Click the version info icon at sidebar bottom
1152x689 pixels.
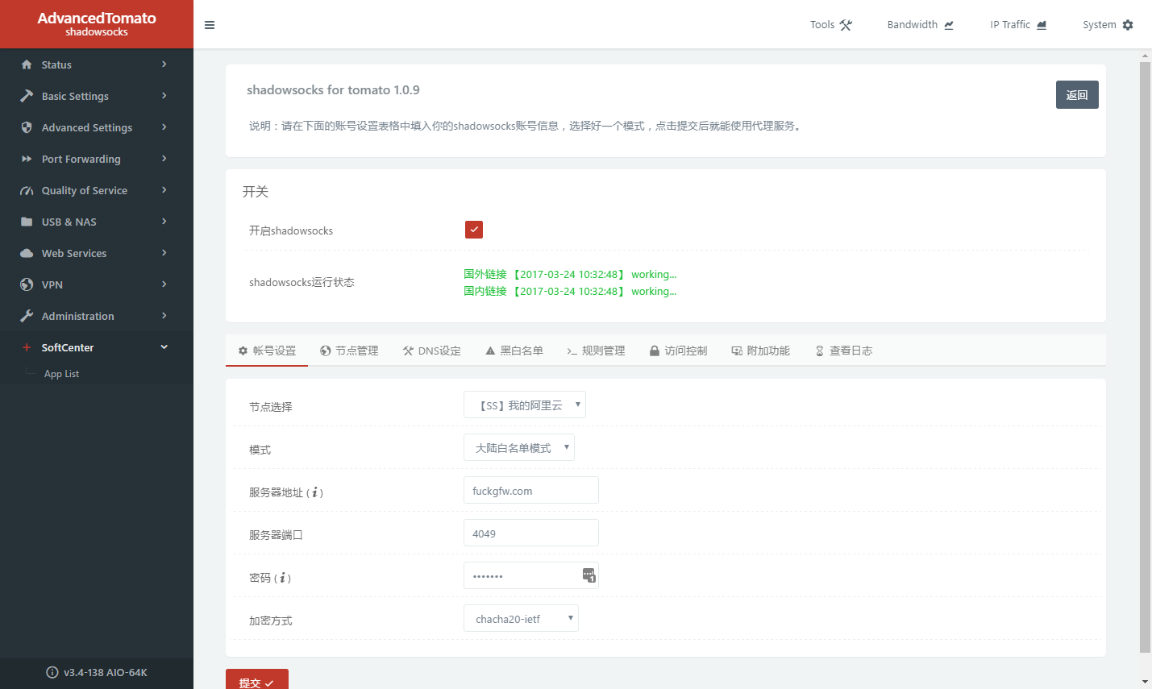(52, 672)
